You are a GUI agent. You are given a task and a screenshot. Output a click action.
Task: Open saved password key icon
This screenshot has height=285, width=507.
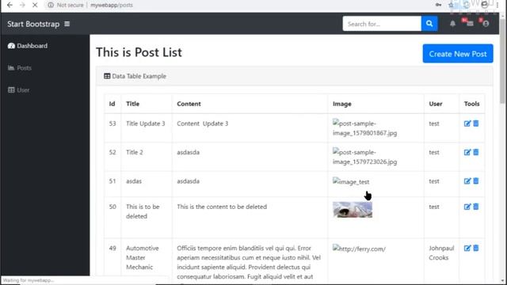coord(438,5)
